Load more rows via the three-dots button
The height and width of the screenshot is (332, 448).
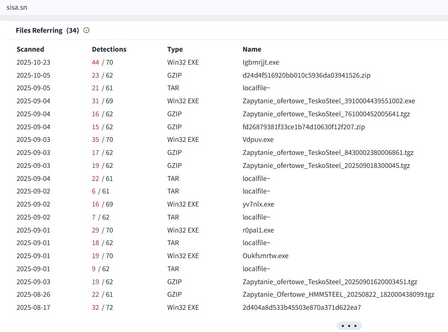pos(349,326)
